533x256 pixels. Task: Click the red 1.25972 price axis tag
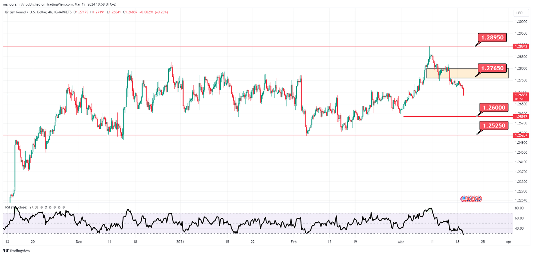(x=521, y=117)
